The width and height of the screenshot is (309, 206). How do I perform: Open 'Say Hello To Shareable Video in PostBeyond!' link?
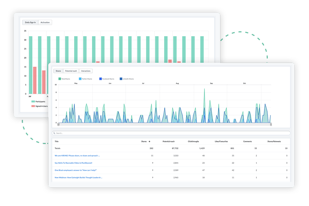click(x=73, y=163)
